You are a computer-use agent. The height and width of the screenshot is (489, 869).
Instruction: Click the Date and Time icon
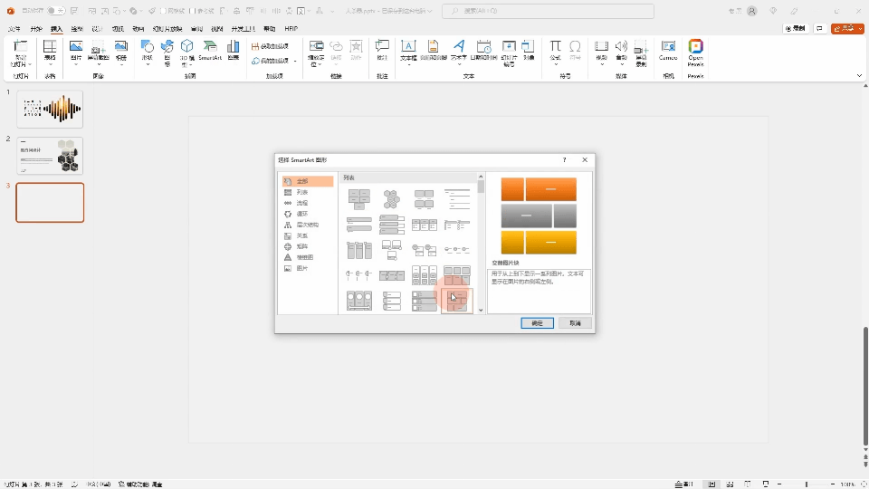pos(483,46)
